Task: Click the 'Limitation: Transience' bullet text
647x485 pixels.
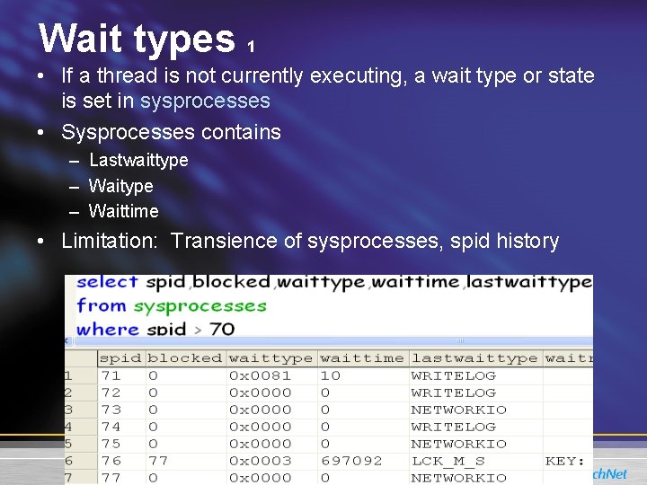Action: coord(310,241)
